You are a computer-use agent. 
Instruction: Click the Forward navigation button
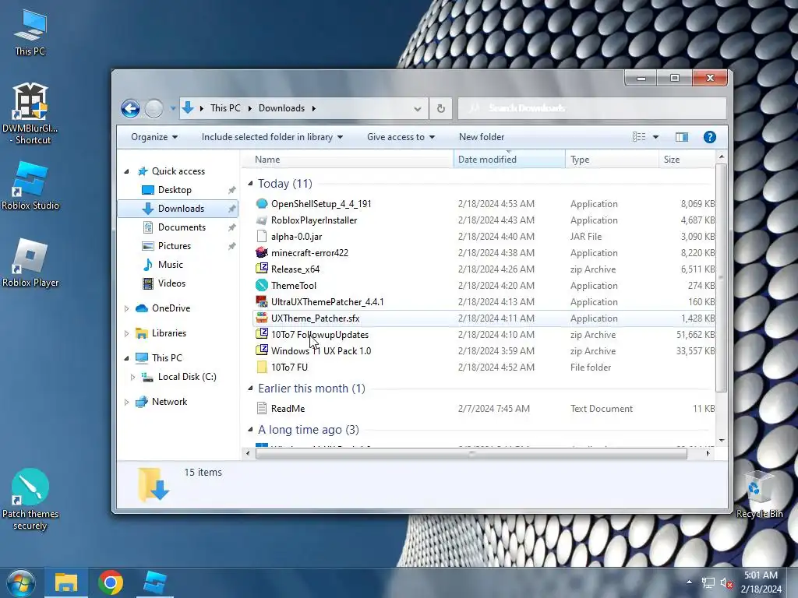coord(154,108)
